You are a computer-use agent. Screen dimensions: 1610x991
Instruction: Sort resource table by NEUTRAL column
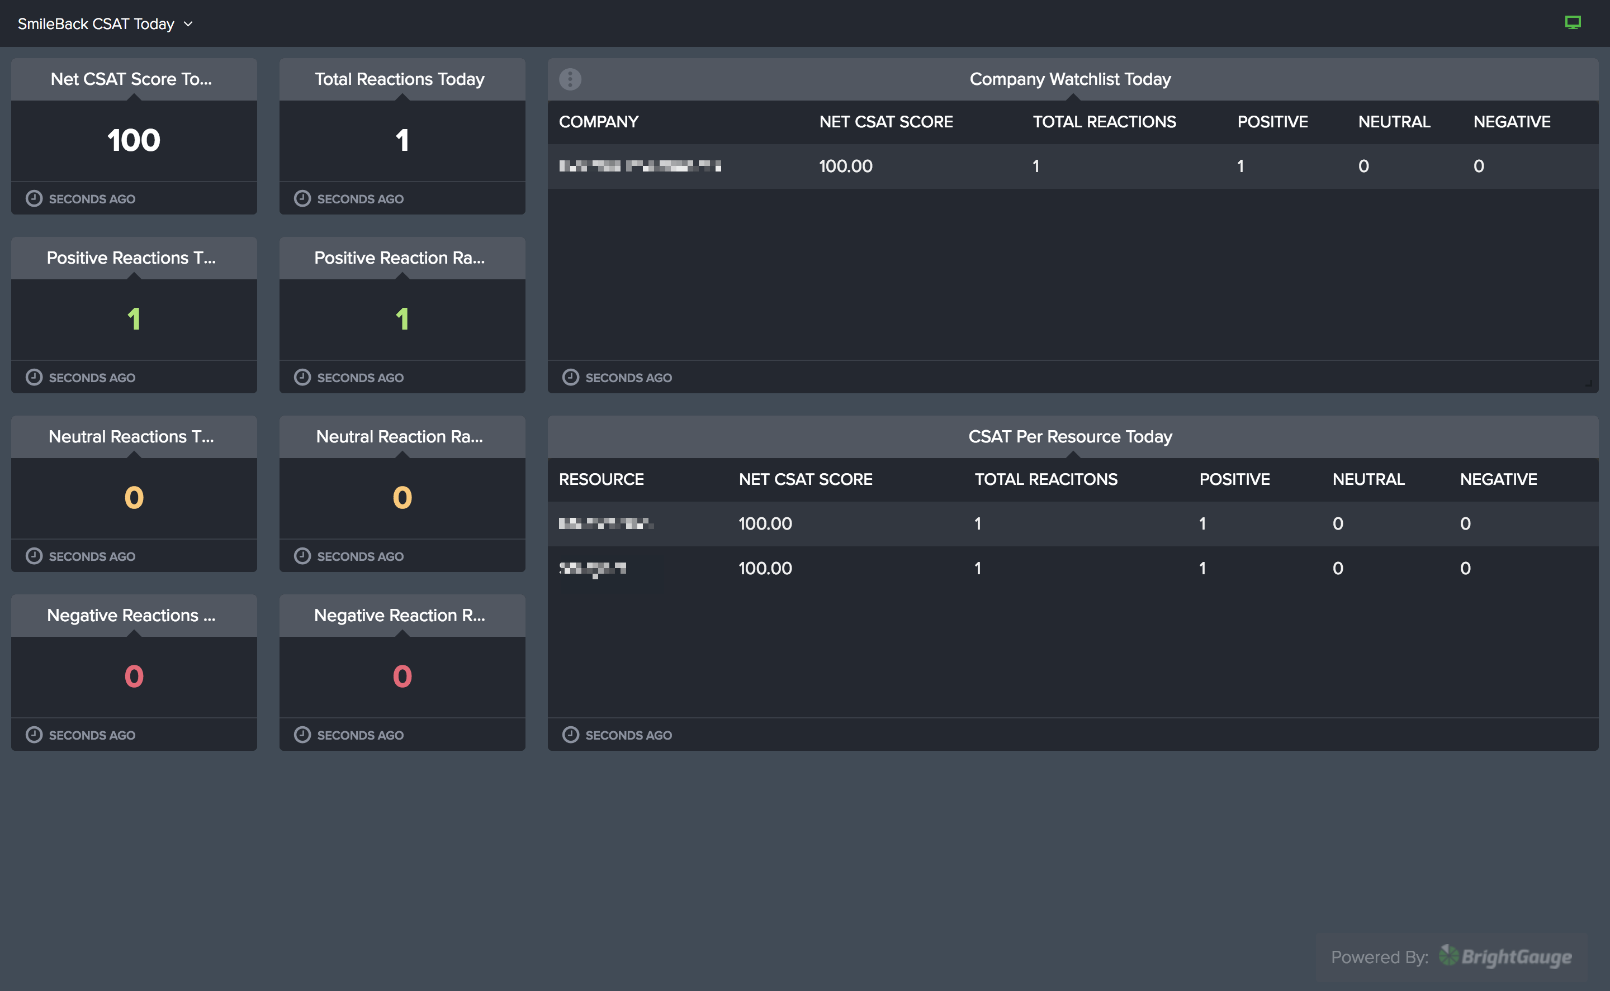pos(1368,480)
